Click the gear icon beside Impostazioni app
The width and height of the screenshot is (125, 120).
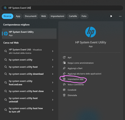click(x=64, y=79)
